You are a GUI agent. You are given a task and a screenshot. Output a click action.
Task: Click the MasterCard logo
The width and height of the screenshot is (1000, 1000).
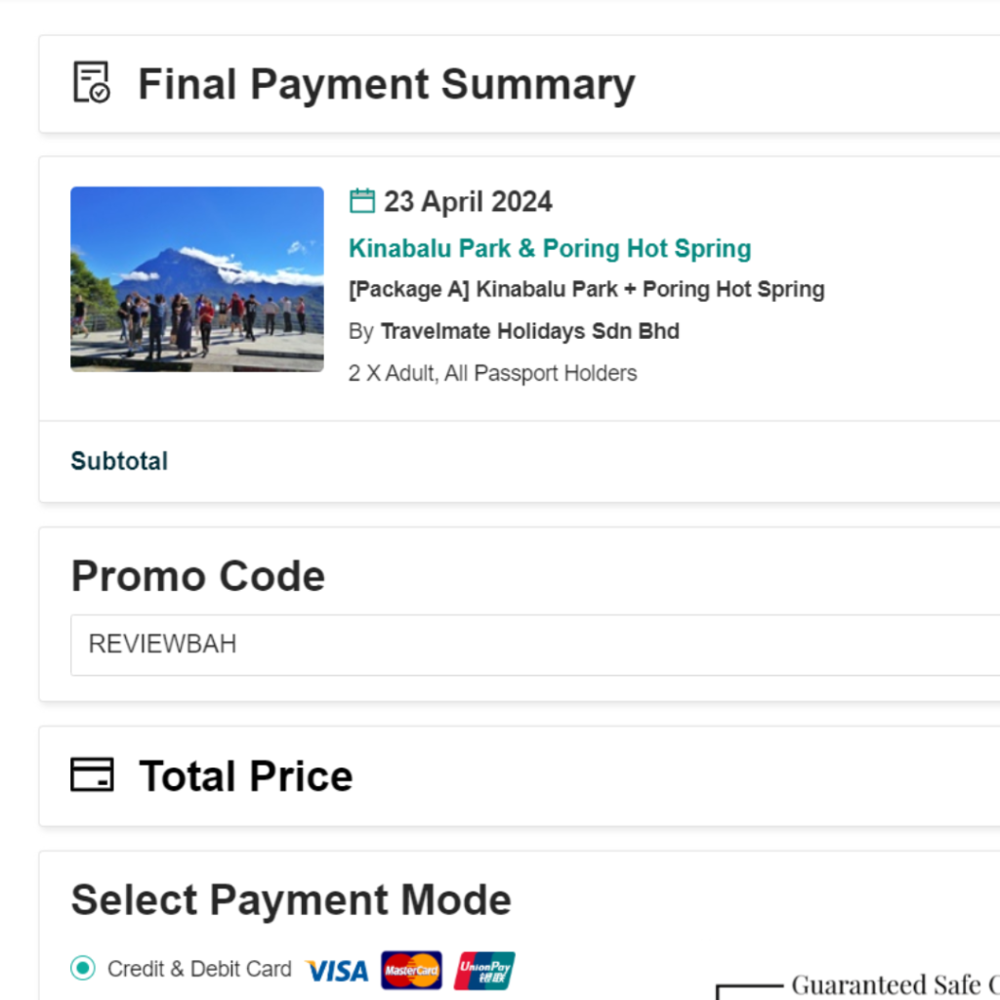pos(411,971)
